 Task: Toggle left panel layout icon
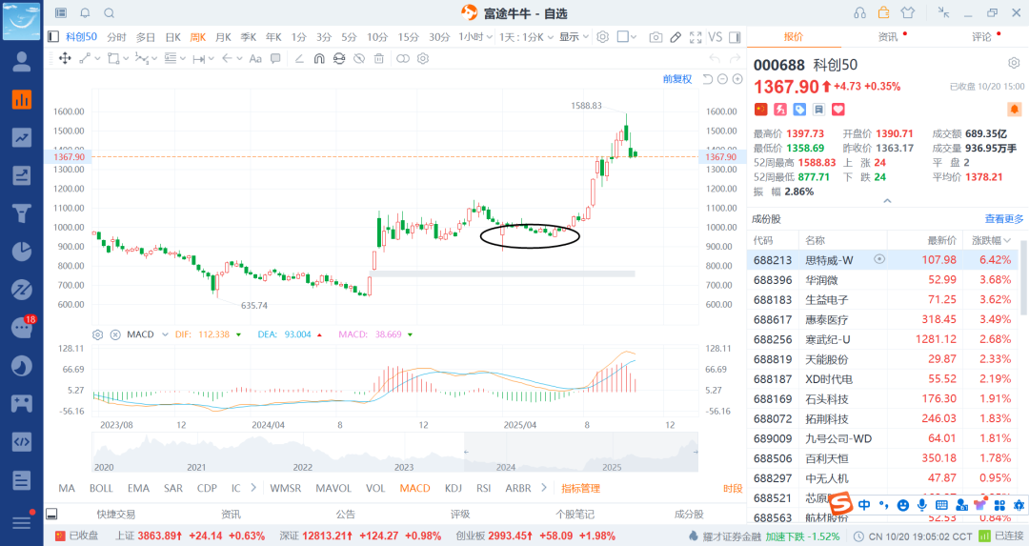(53, 37)
